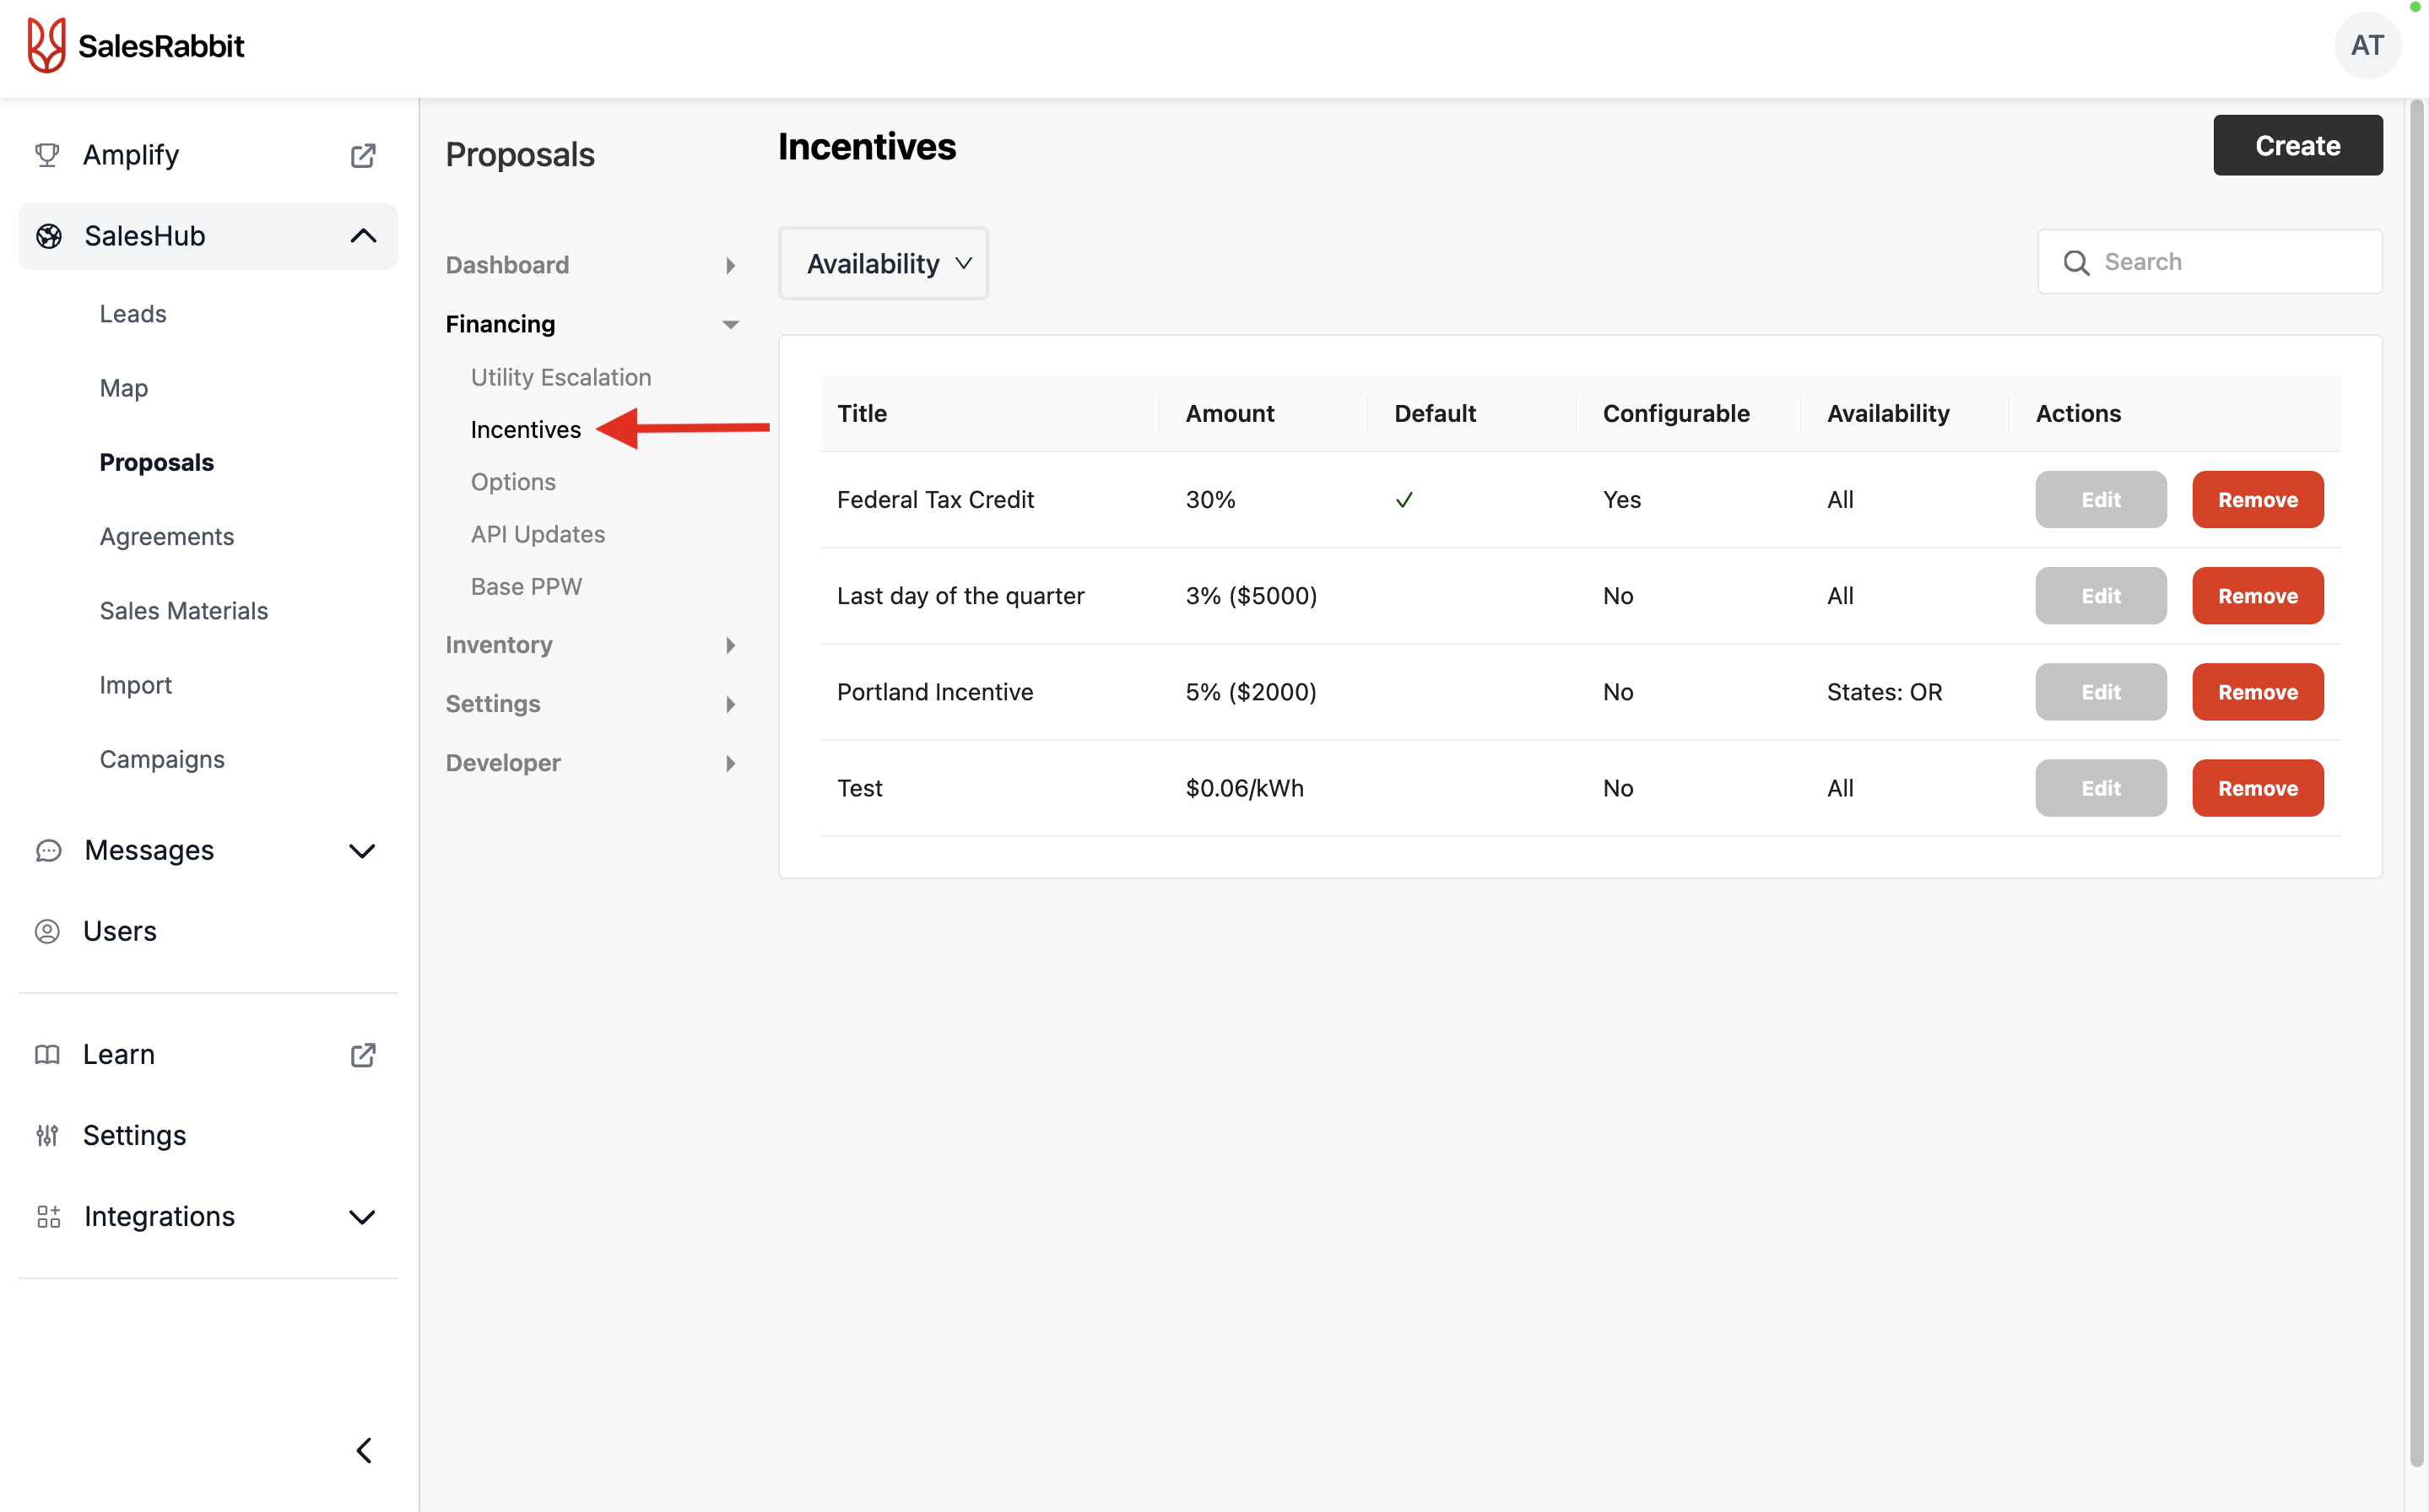Edit the Test incentive

click(x=2100, y=788)
